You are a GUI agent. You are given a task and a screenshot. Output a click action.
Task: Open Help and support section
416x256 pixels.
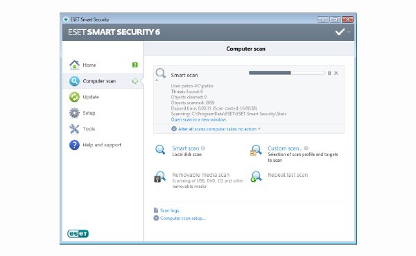click(102, 145)
